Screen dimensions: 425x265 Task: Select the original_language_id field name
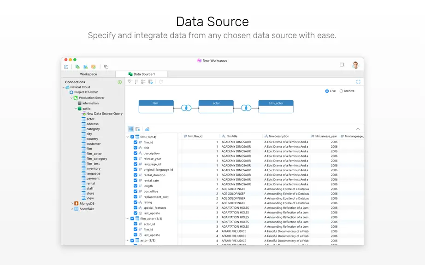click(x=158, y=170)
